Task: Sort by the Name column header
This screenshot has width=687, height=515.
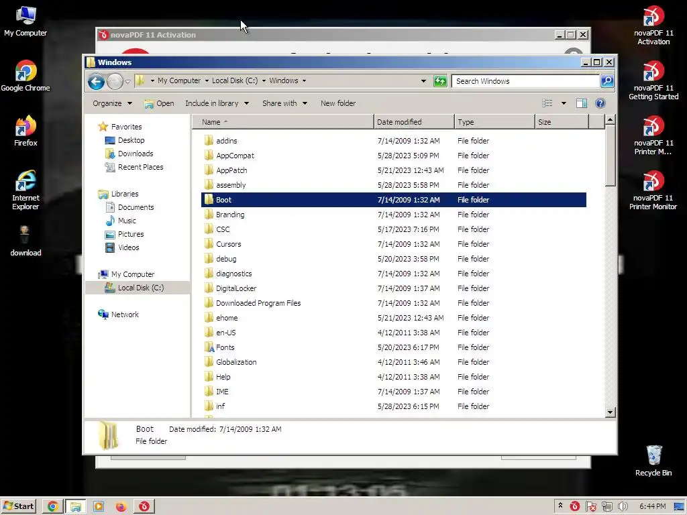Action: 282,122
